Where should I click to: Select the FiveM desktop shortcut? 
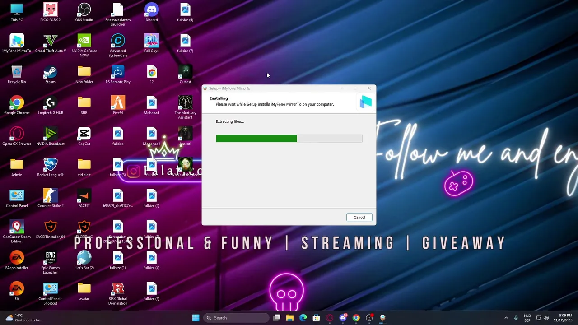click(118, 106)
